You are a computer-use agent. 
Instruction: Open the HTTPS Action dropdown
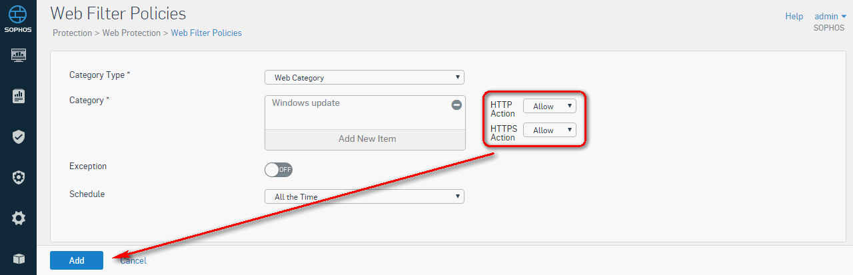550,130
